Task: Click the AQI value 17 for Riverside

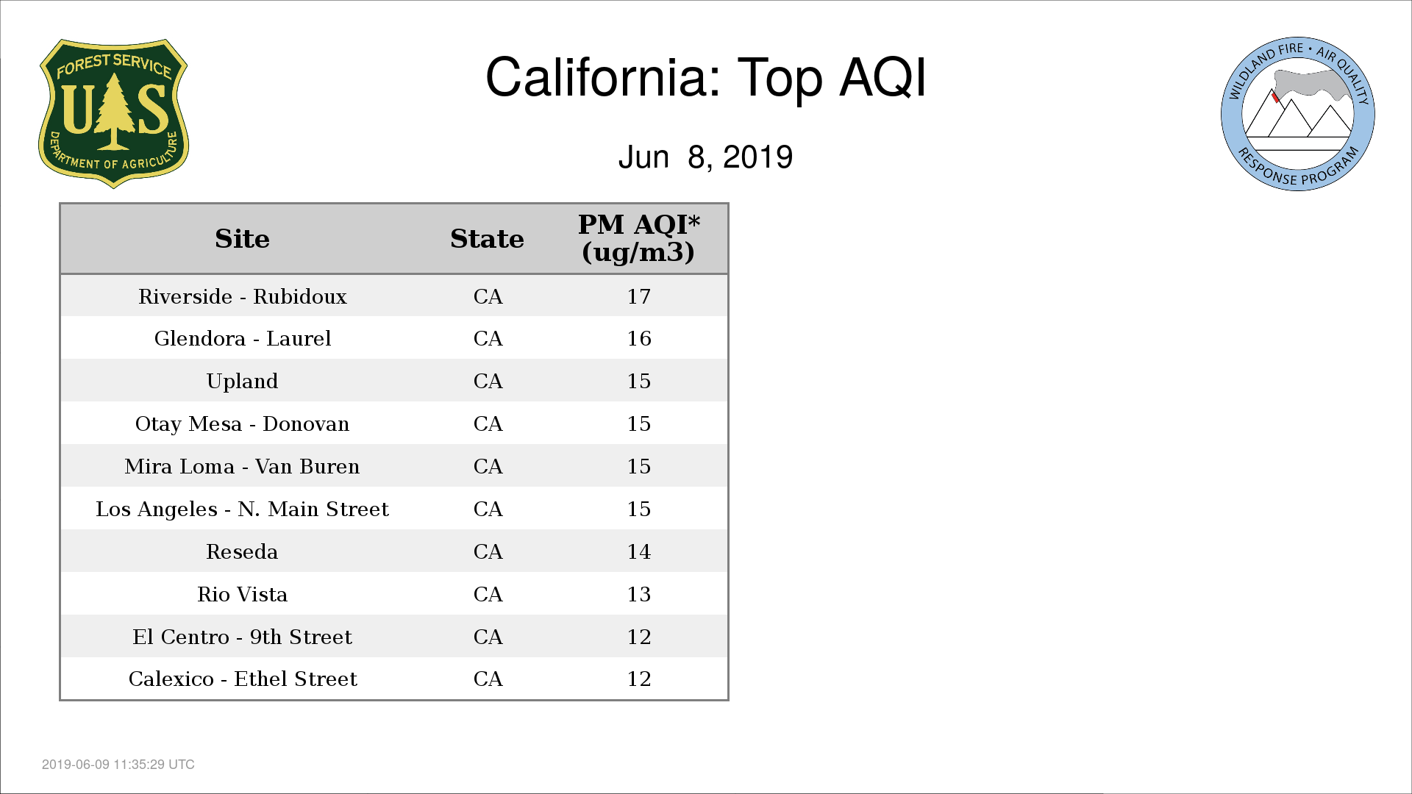Action: (638, 296)
